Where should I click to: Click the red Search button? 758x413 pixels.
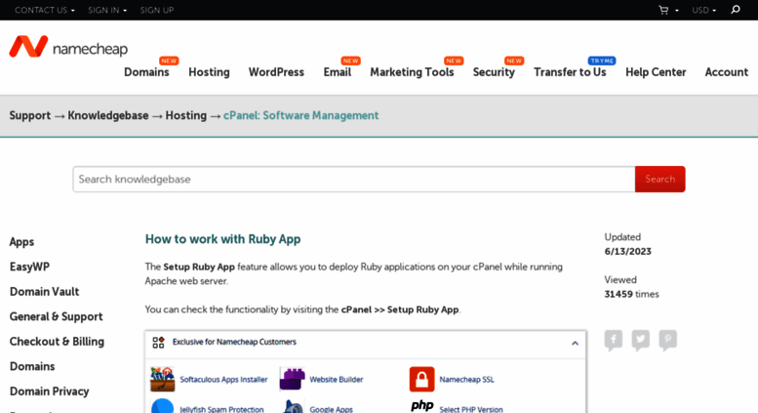coord(659,179)
